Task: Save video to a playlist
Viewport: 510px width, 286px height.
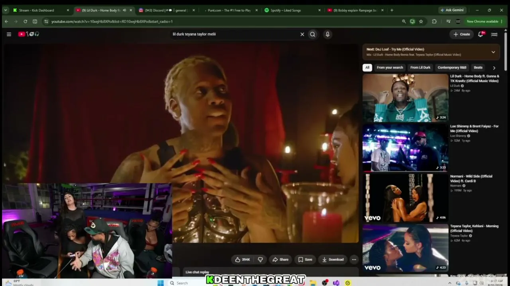Action: [305, 259]
